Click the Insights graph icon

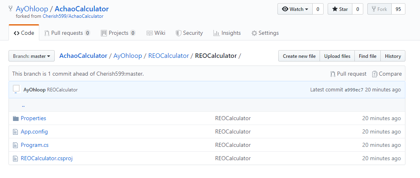click(216, 33)
